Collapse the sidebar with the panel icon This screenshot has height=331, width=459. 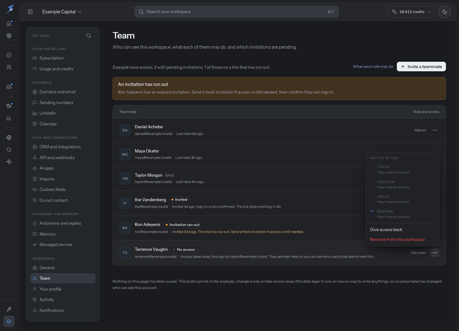click(x=30, y=12)
